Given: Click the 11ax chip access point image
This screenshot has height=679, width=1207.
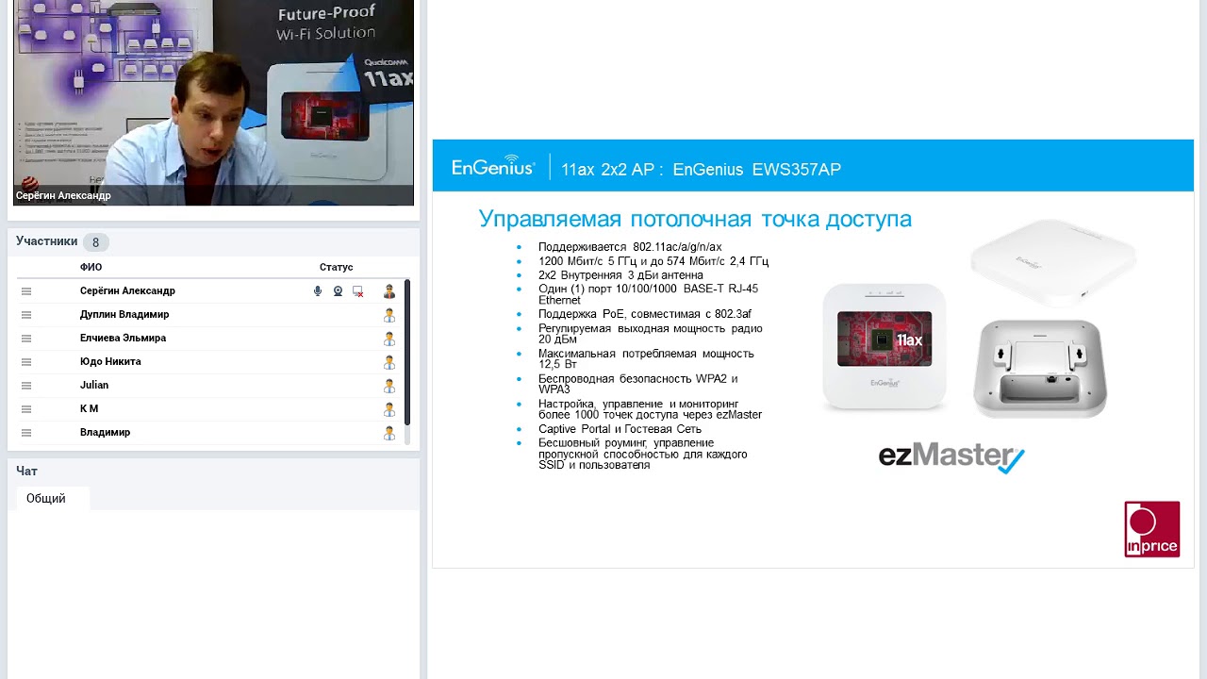Looking at the screenshot, I should pyautogui.click(x=885, y=346).
